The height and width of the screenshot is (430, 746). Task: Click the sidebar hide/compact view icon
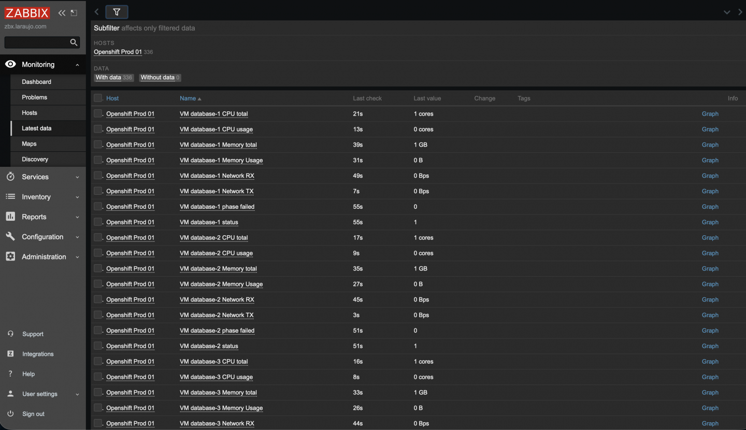coord(74,13)
